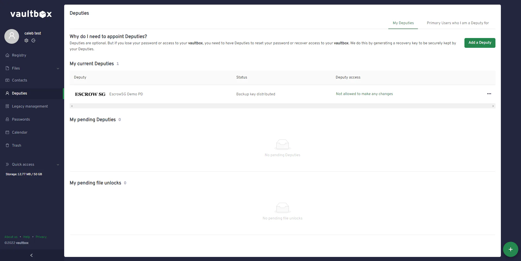The width and height of the screenshot is (521, 261).
Task: Click the Add a Deputy button
Action: coord(480,43)
